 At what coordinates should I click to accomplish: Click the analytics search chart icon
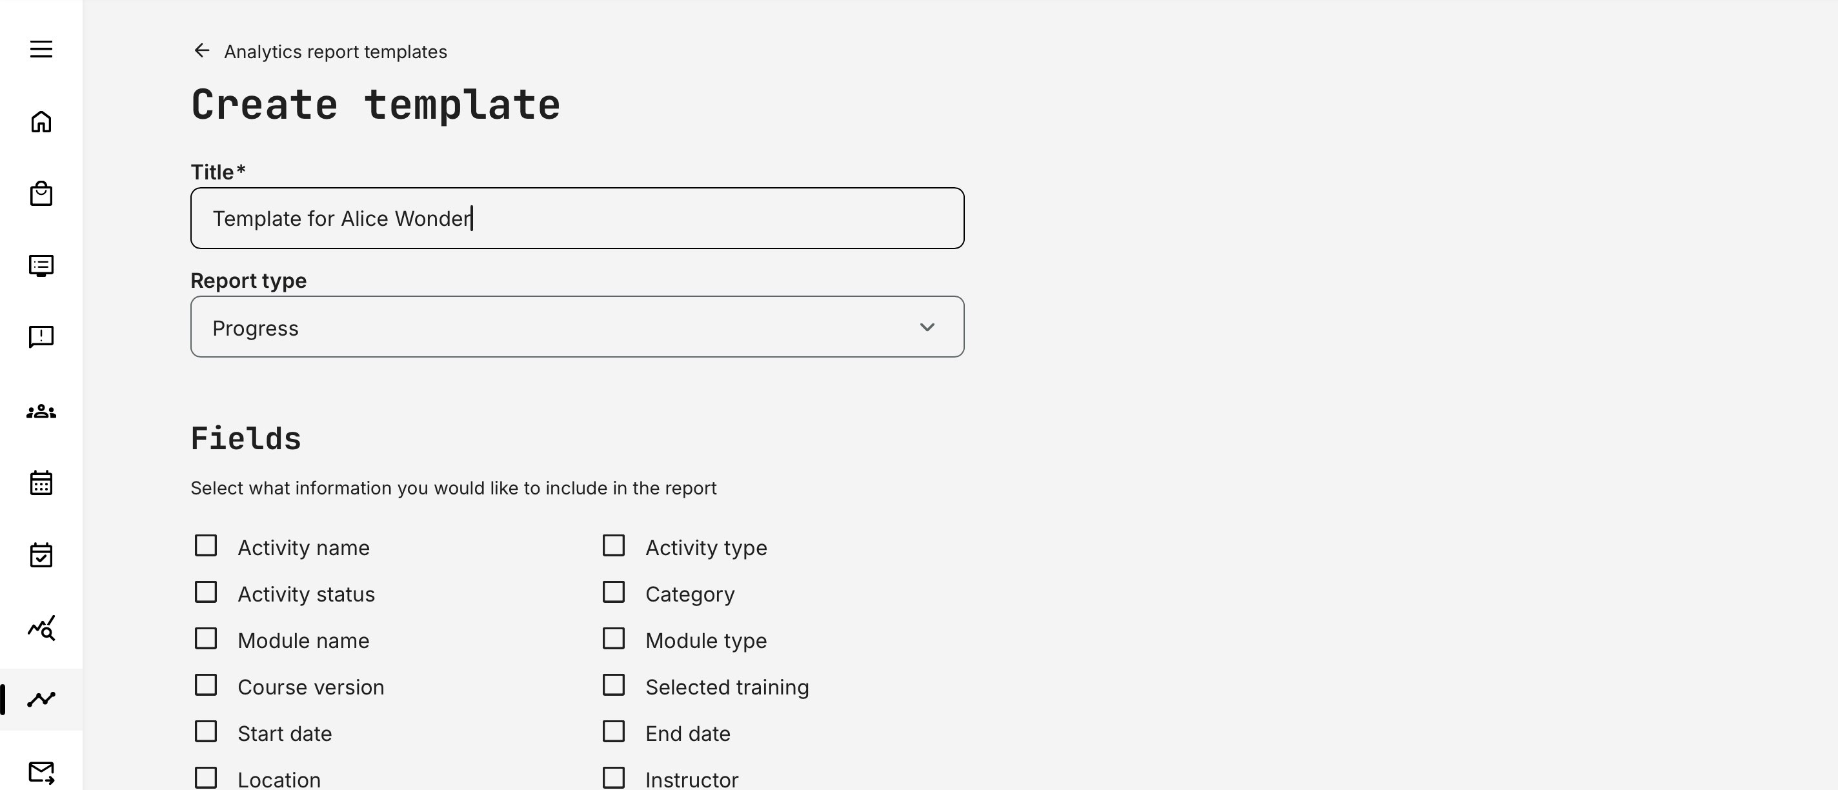[x=41, y=629]
